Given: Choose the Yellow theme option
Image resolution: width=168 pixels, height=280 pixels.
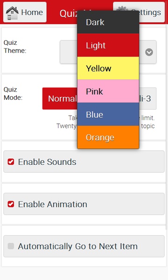Looking at the screenshot, I should point(108,68).
